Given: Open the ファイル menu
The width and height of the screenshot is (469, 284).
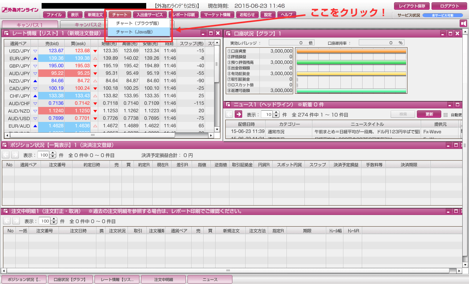Looking at the screenshot, I should [x=54, y=15].
